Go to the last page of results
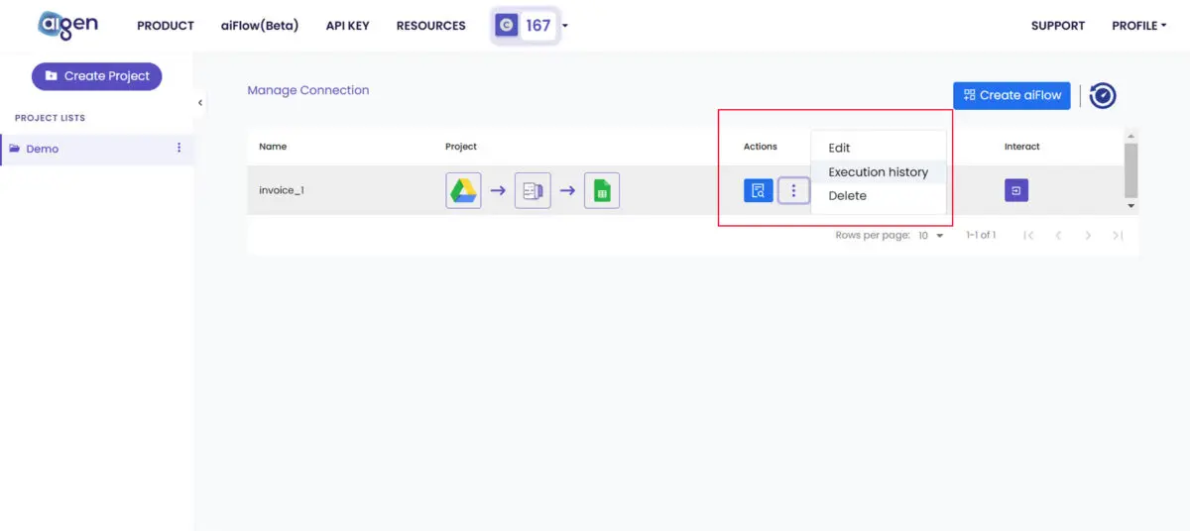 click(1118, 236)
